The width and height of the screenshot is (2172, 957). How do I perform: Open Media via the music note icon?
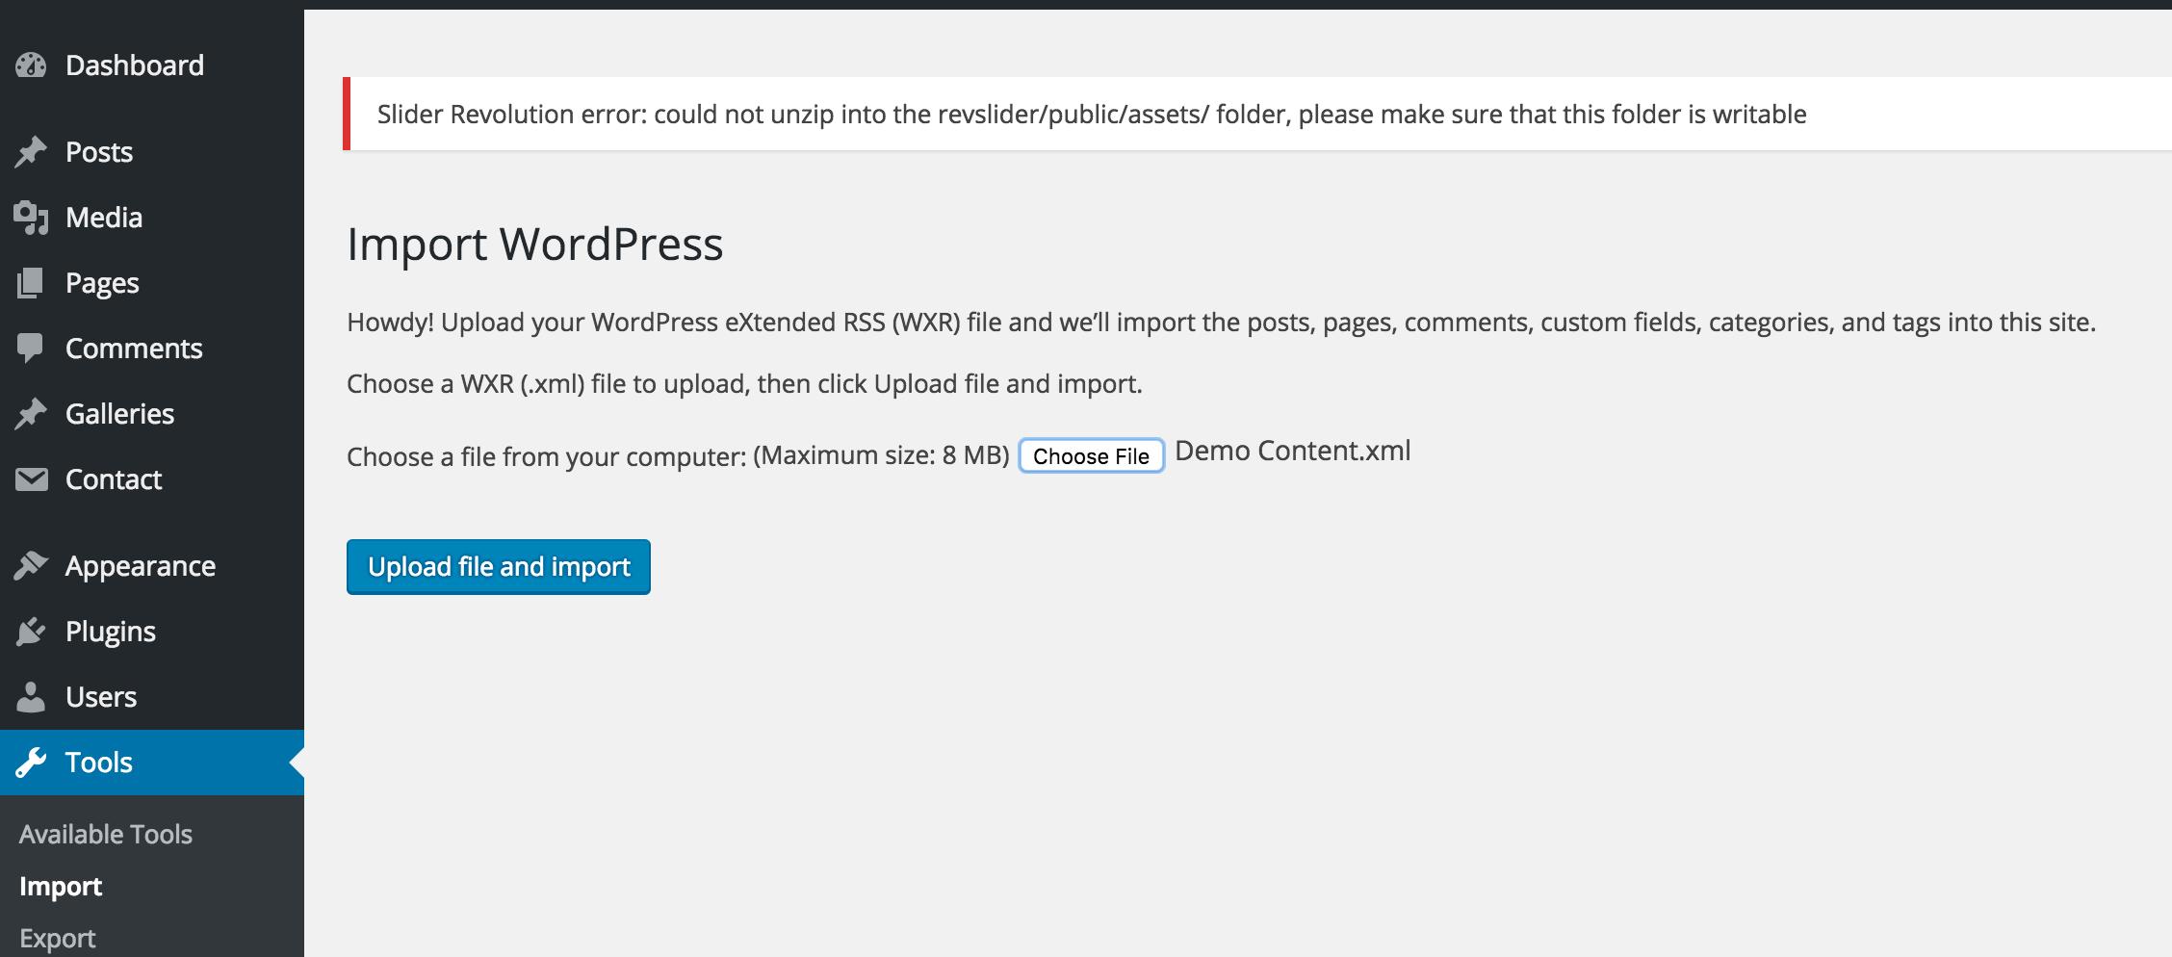pyautogui.click(x=32, y=217)
